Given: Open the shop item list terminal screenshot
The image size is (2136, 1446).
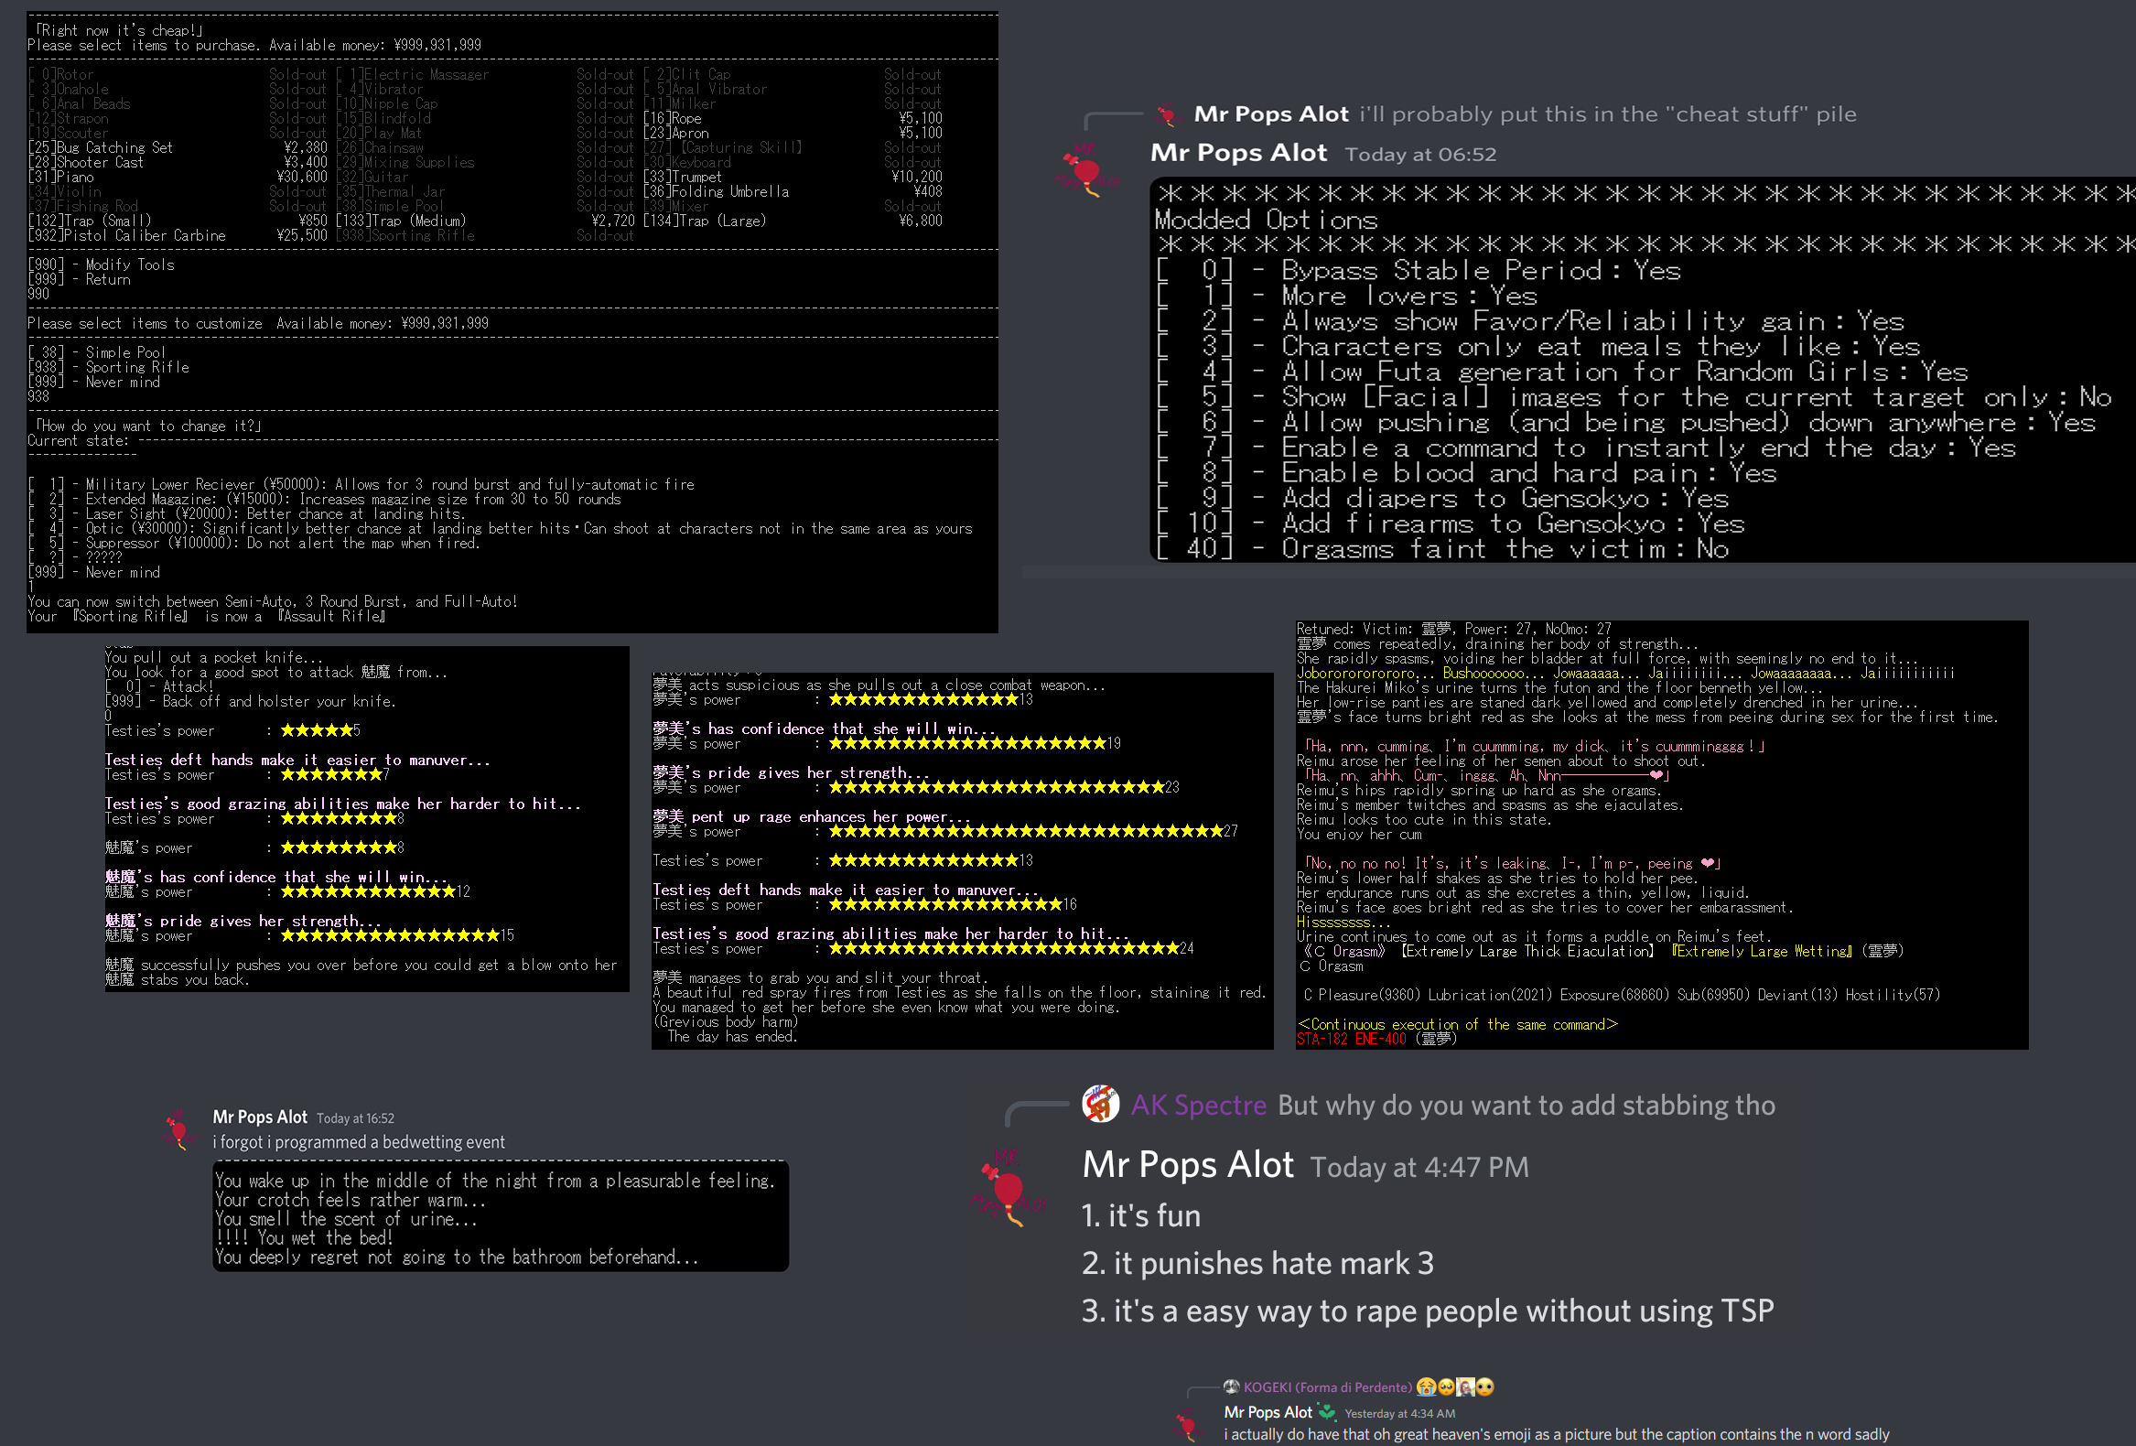Looking at the screenshot, I should 512,322.
